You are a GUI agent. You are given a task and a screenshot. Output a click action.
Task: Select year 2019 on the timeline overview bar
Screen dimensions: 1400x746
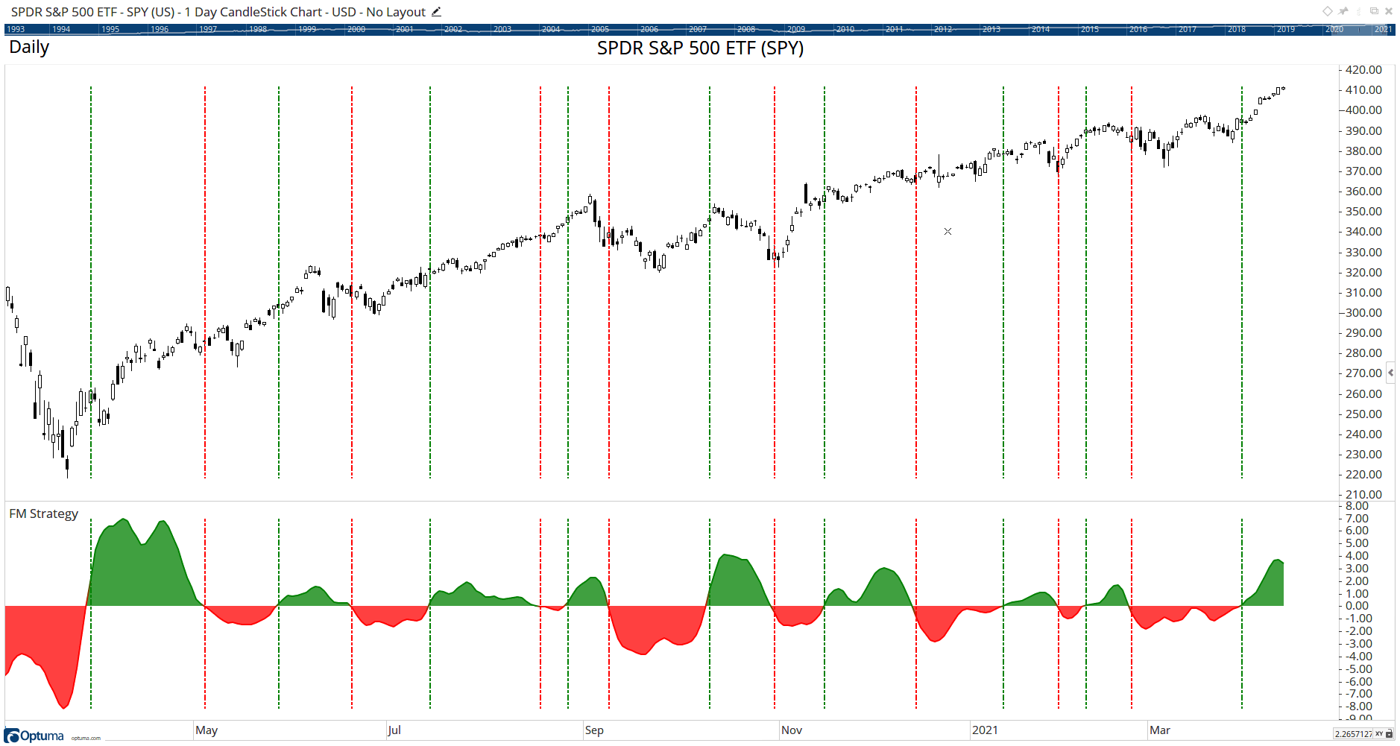coord(1286,29)
